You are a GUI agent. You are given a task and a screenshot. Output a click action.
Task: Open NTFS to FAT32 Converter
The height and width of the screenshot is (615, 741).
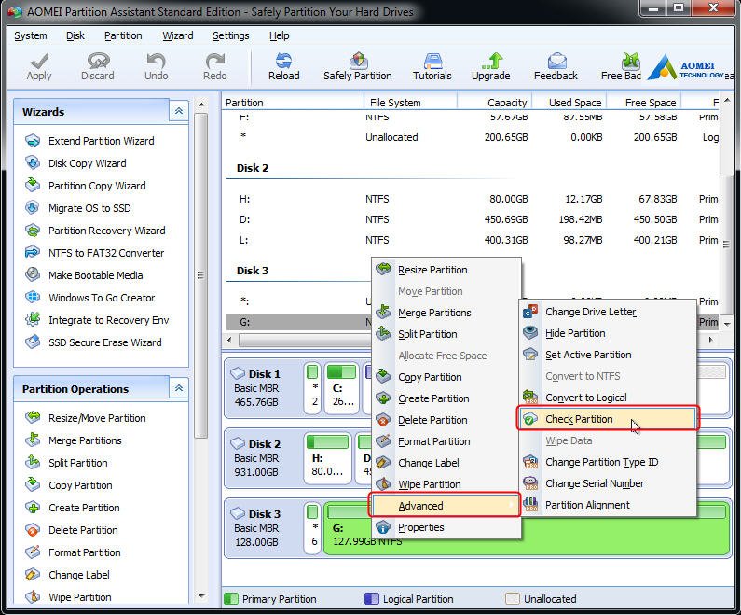click(x=94, y=253)
